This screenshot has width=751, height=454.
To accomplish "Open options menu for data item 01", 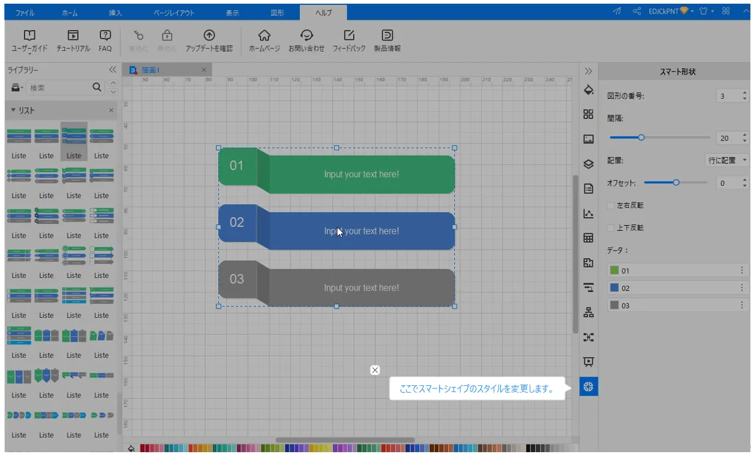I will (741, 271).
